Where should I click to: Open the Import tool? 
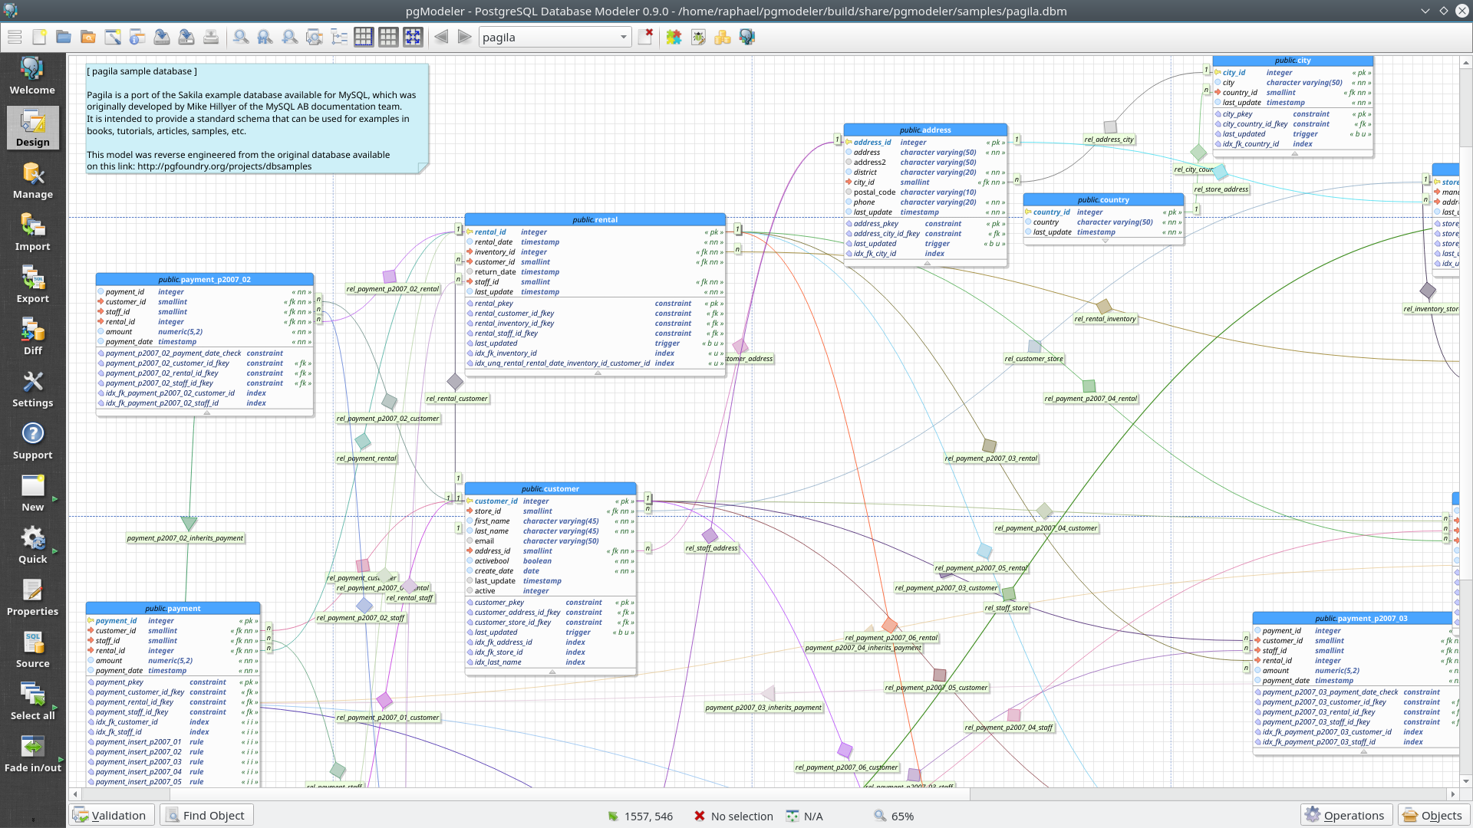pos(32,232)
